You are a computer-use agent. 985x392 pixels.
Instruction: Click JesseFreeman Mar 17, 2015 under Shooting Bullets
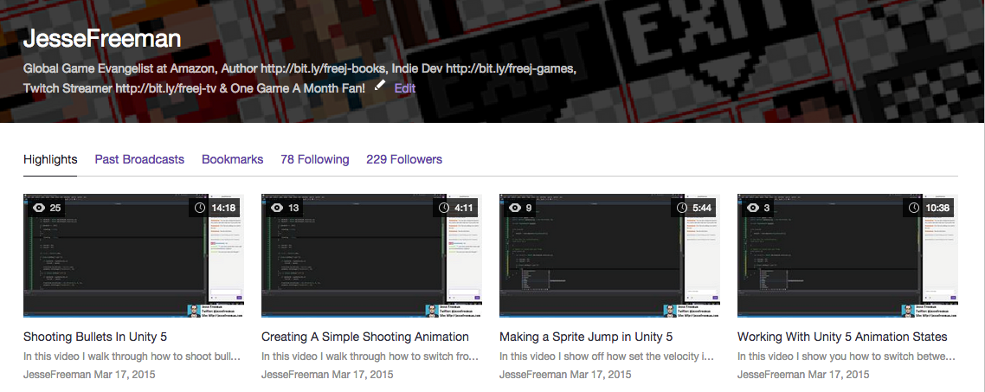(x=89, y=375)
